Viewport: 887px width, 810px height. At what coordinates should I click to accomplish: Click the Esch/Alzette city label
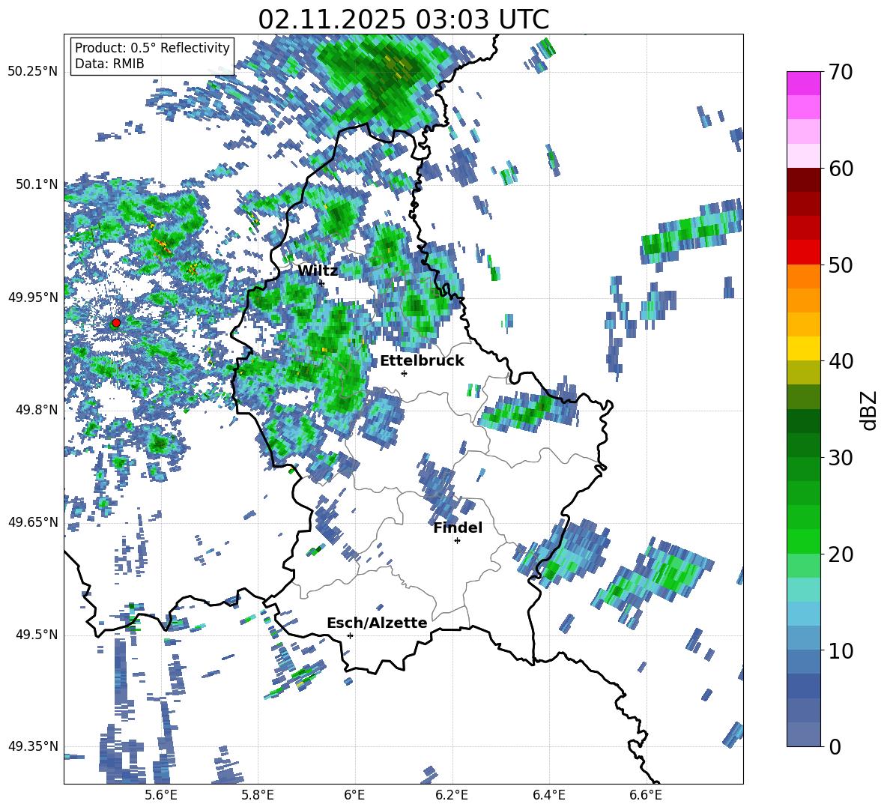click(377, 623)
